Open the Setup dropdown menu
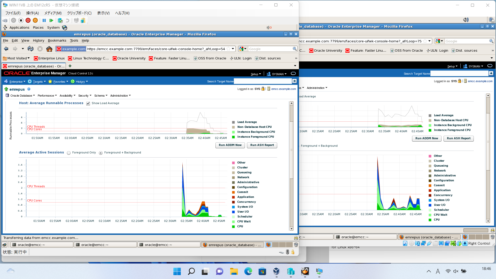The image size is (496, 279). click(256, 74)
